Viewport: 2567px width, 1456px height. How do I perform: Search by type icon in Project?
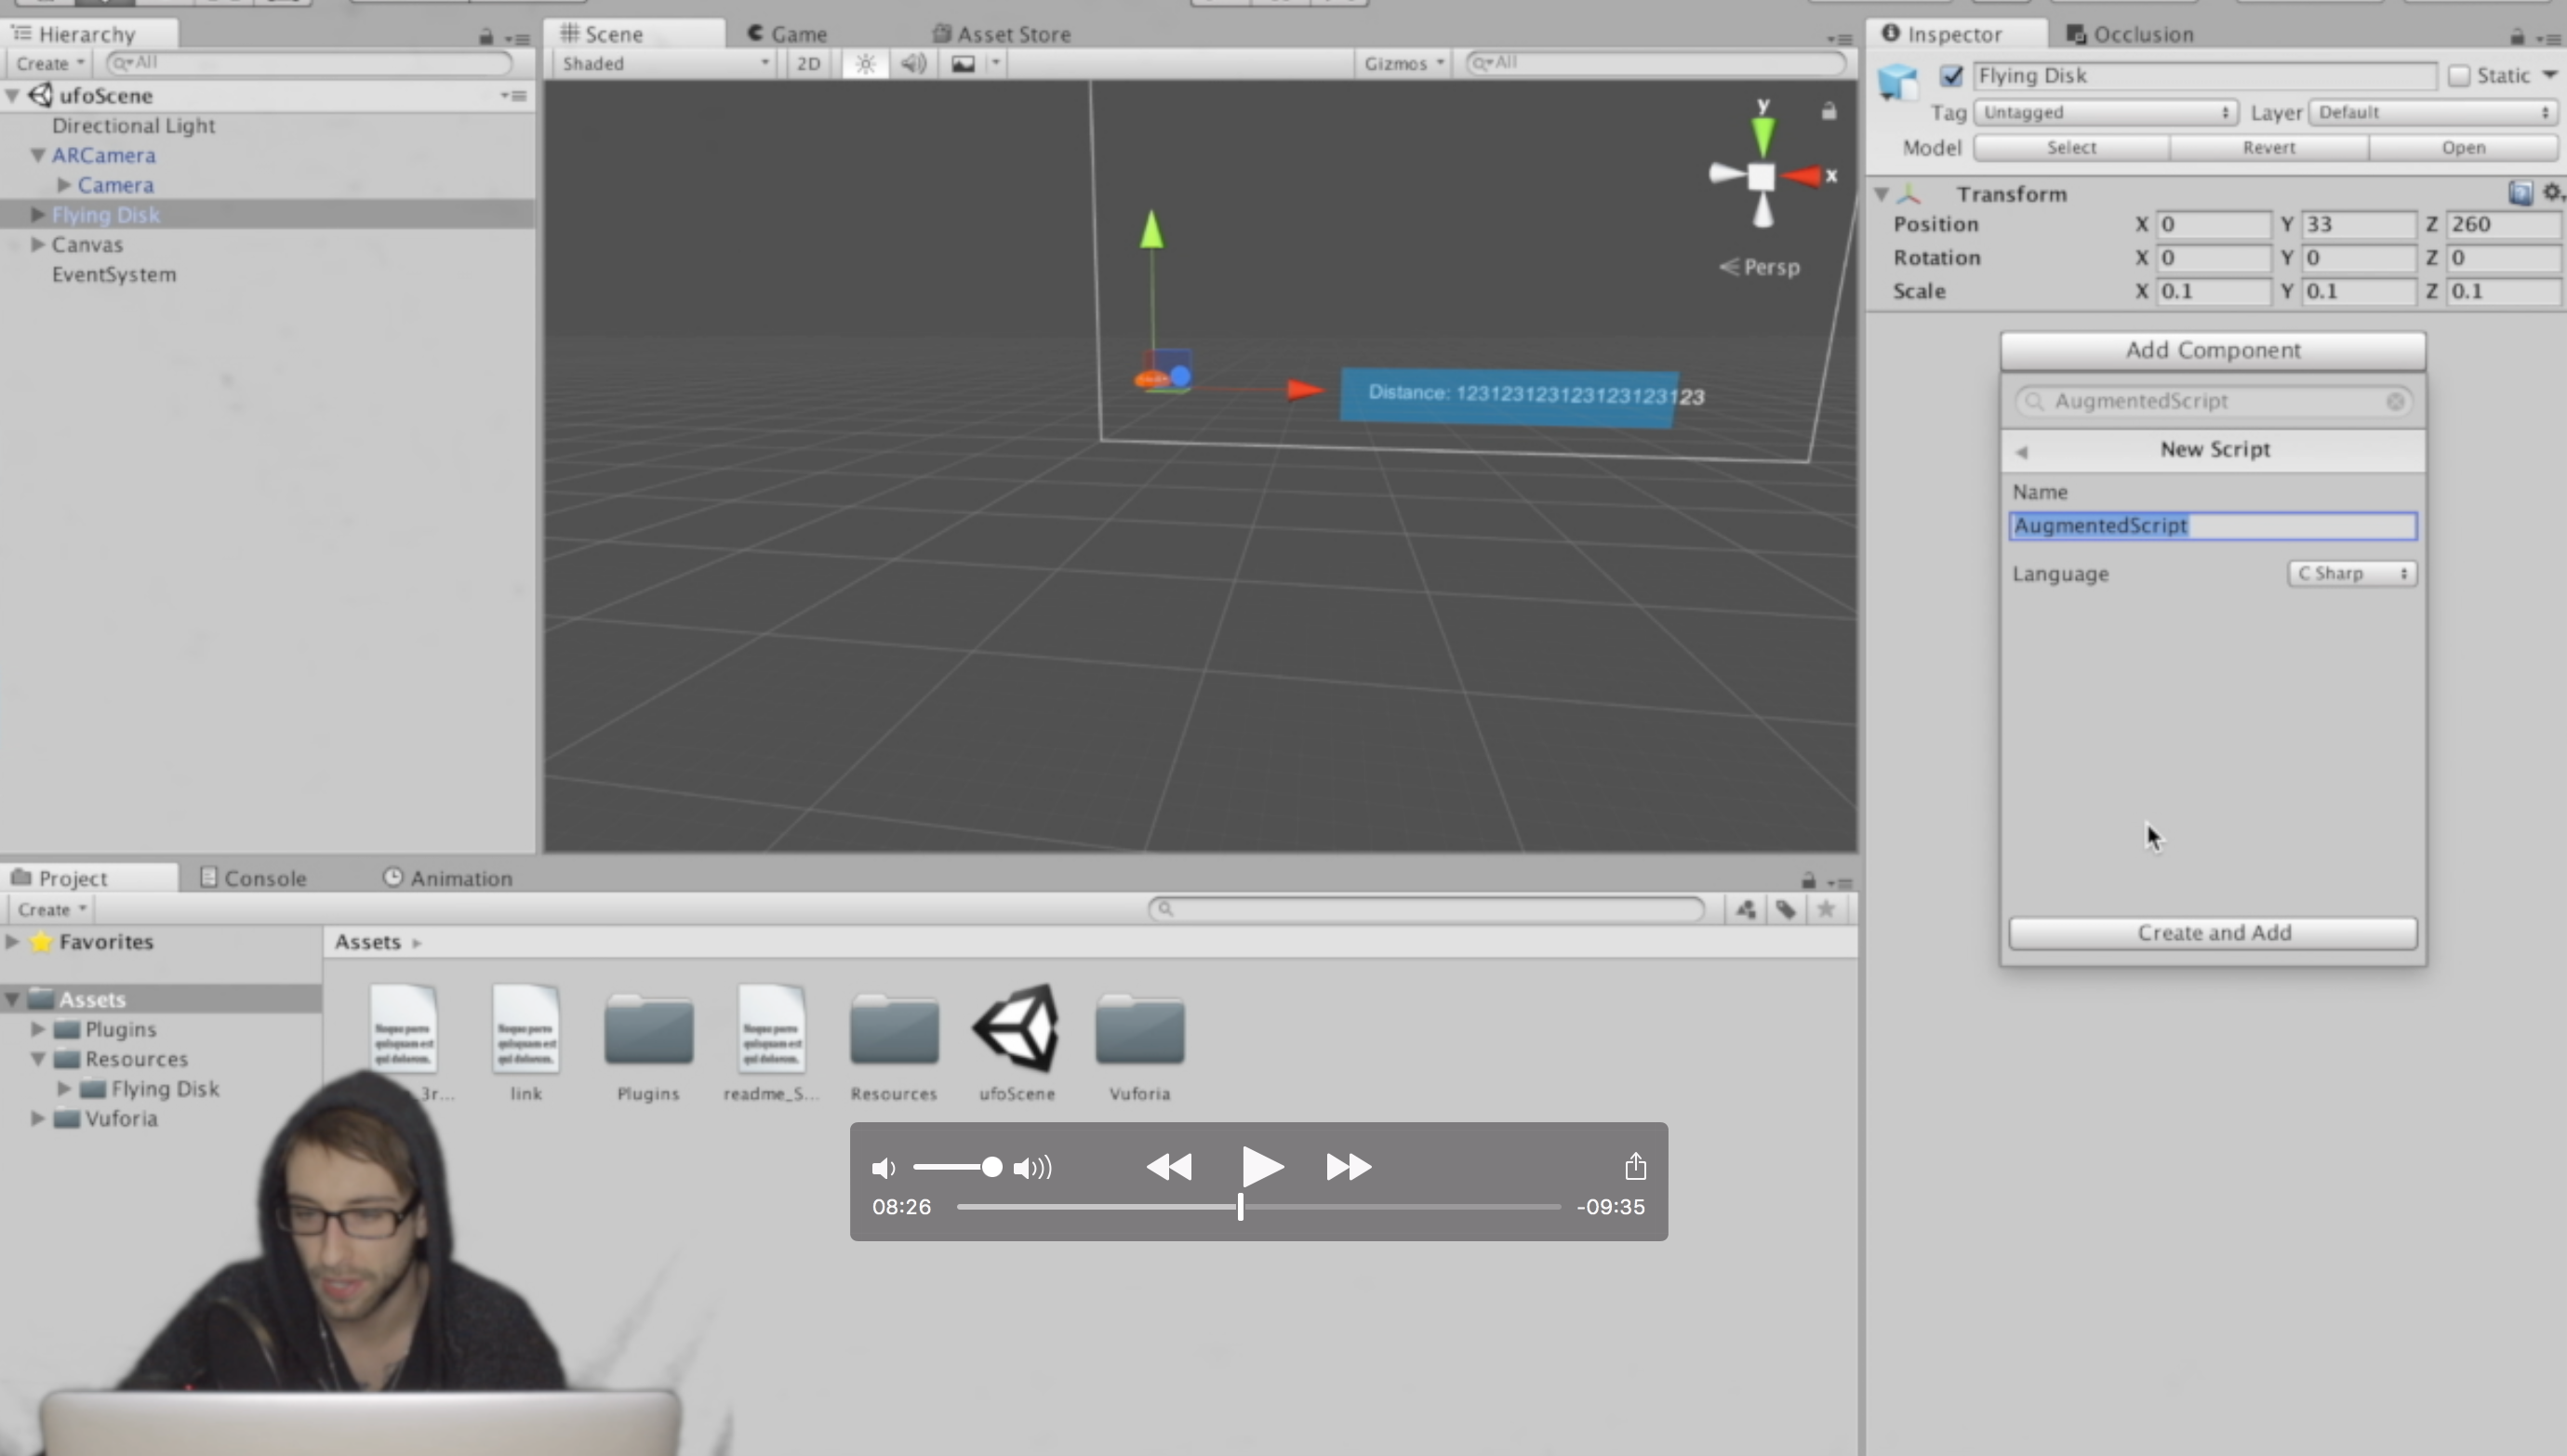click(1746, 909)
